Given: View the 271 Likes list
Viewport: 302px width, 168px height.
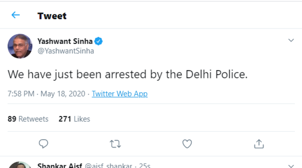Looking at the screenshot, I should point(74,119).
